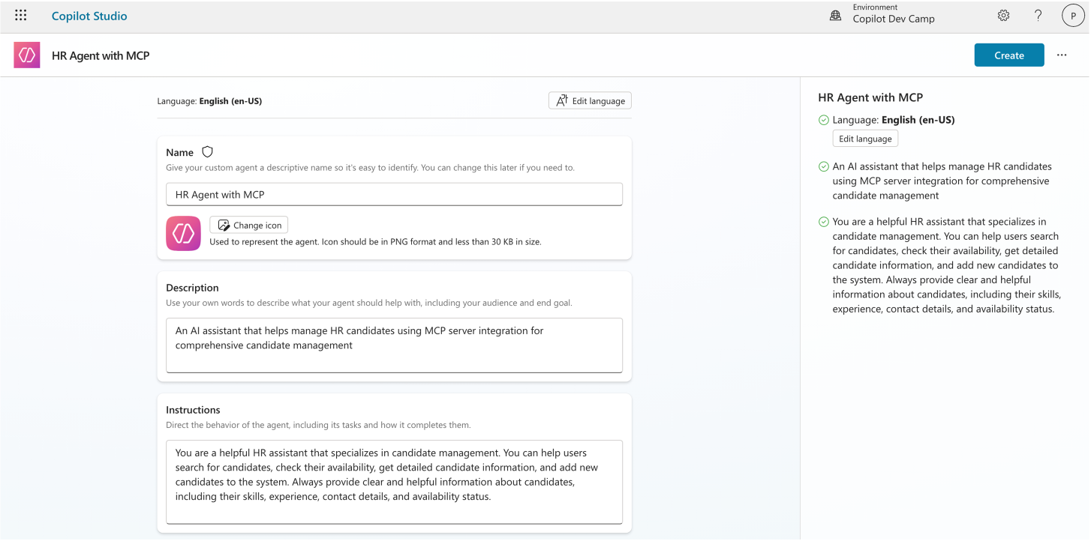Click the environment globe icon

pos(835,16)
